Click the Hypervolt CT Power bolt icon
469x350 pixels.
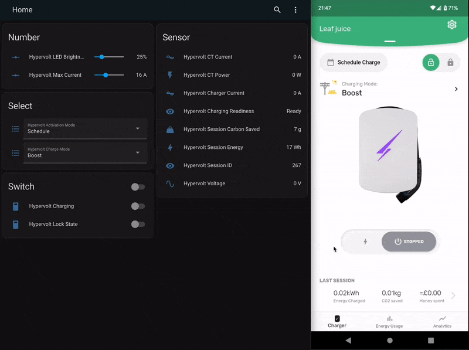pyautogui.click(x=170, y=75)
